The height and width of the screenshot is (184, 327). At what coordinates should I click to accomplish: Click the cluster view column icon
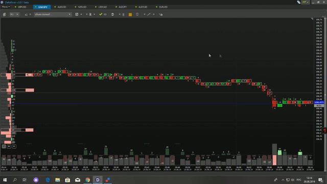pos(90,14)
